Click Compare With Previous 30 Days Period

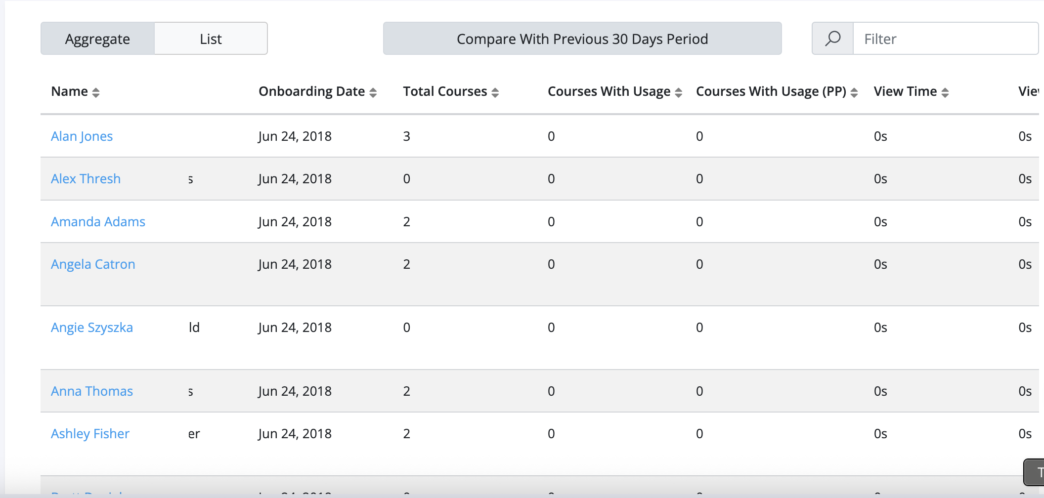click(x=582, y=39)
